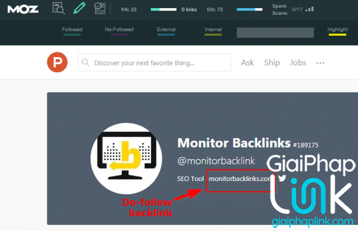Open the three-dot more menu
Viewport: 358px width, 231px height.
click(x=321, y=63)
